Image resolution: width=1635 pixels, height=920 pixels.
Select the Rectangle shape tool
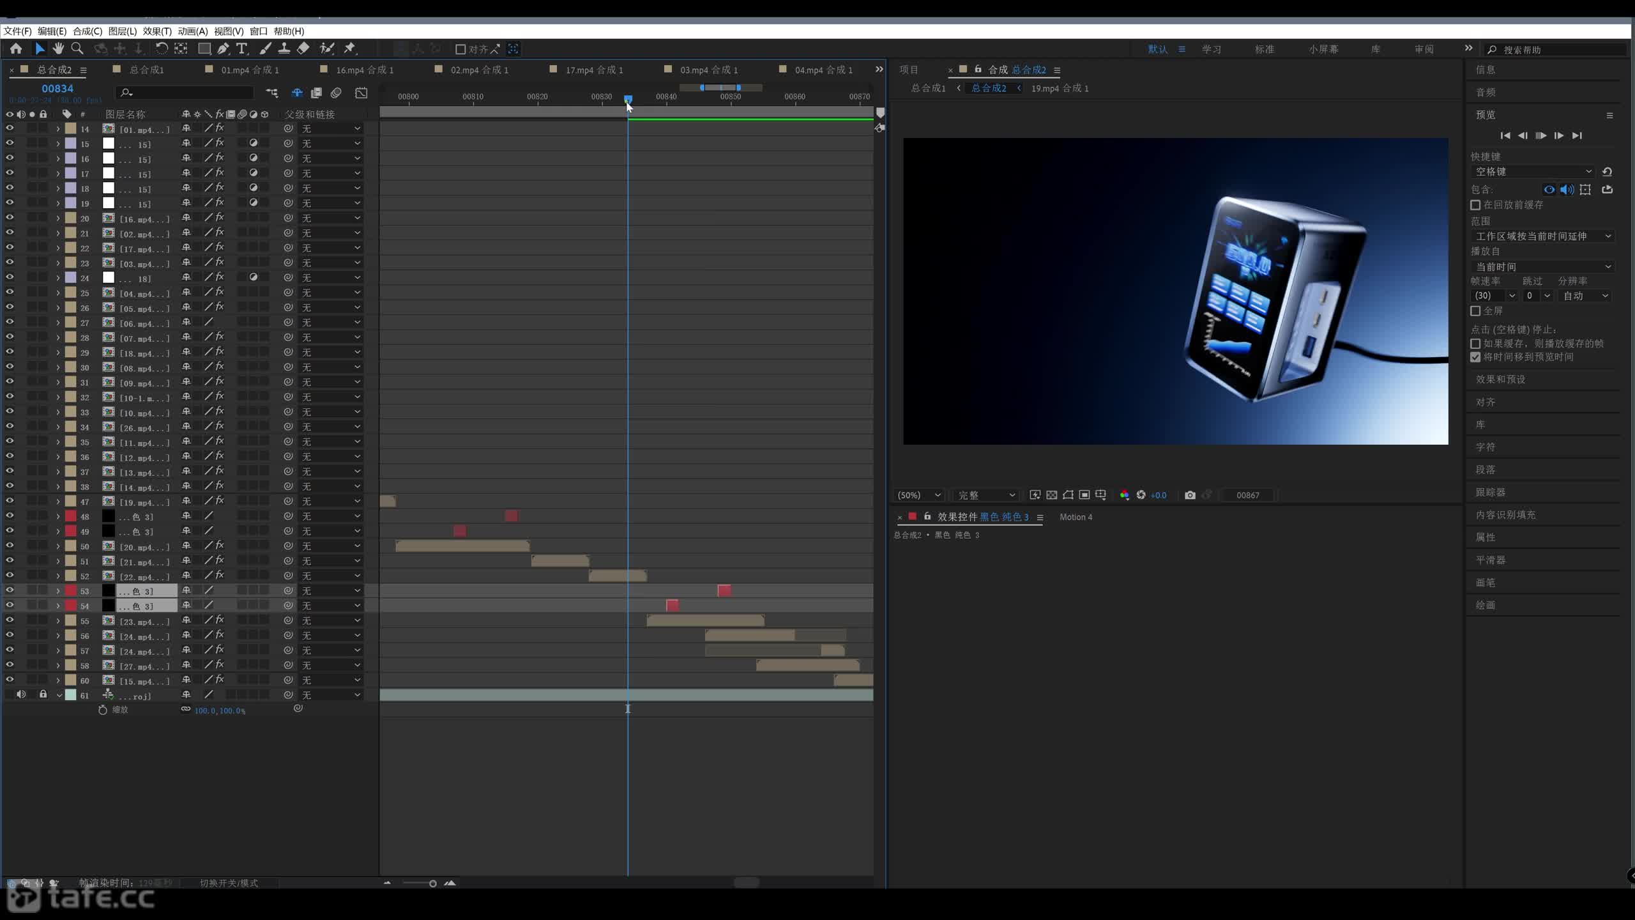coord(204,49)
